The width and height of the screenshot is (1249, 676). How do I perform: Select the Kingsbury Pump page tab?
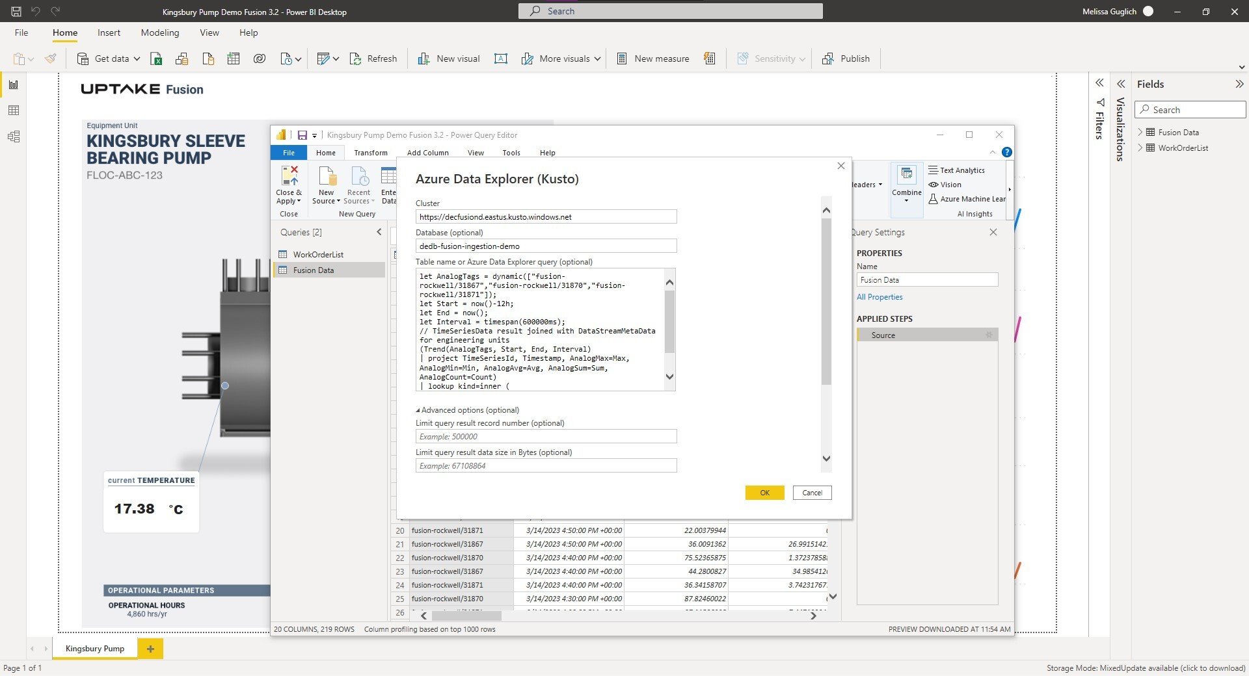pos(95,649)
